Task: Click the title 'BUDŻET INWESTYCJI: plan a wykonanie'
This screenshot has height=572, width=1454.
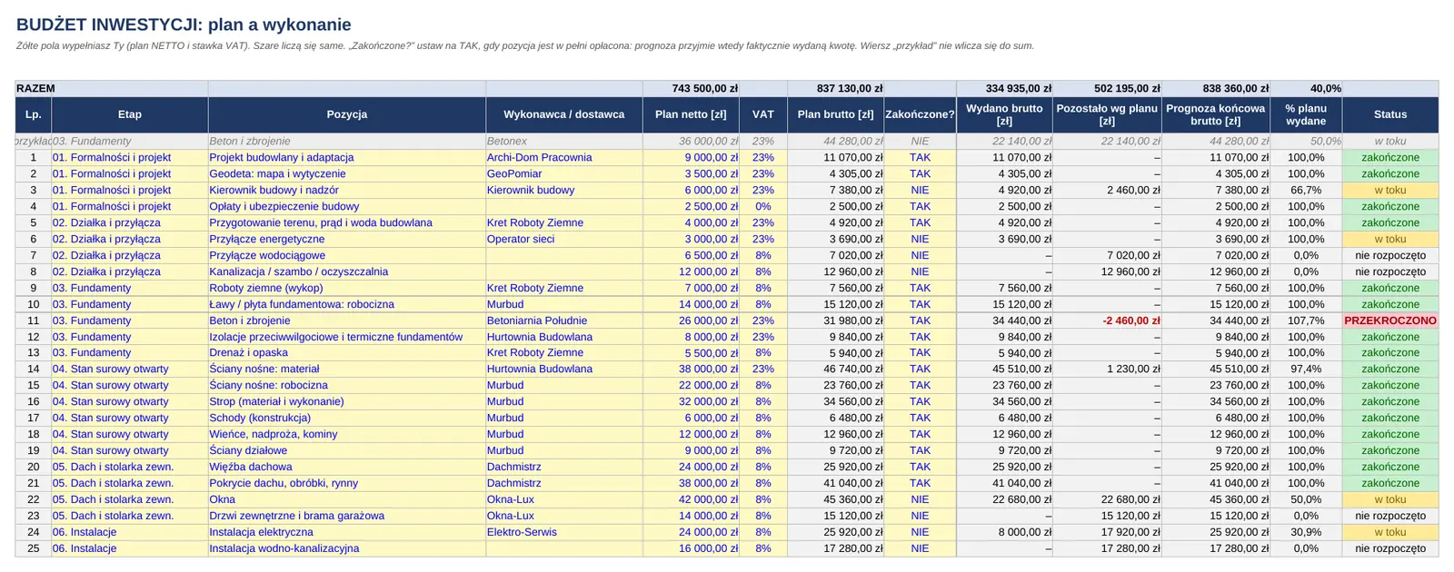Action: click(184, 25)
